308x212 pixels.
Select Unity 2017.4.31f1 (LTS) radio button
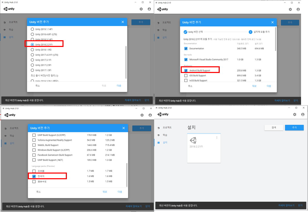point(33,55)
